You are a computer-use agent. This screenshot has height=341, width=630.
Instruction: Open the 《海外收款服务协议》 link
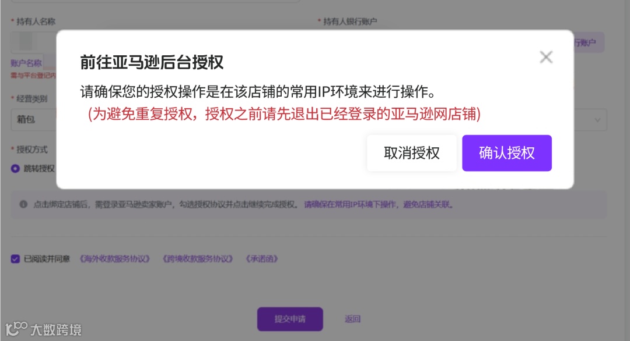point(114,259)
